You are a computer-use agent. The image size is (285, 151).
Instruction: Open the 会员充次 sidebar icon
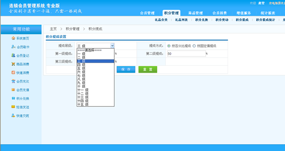pyautogui.click(x=13, y=81)
